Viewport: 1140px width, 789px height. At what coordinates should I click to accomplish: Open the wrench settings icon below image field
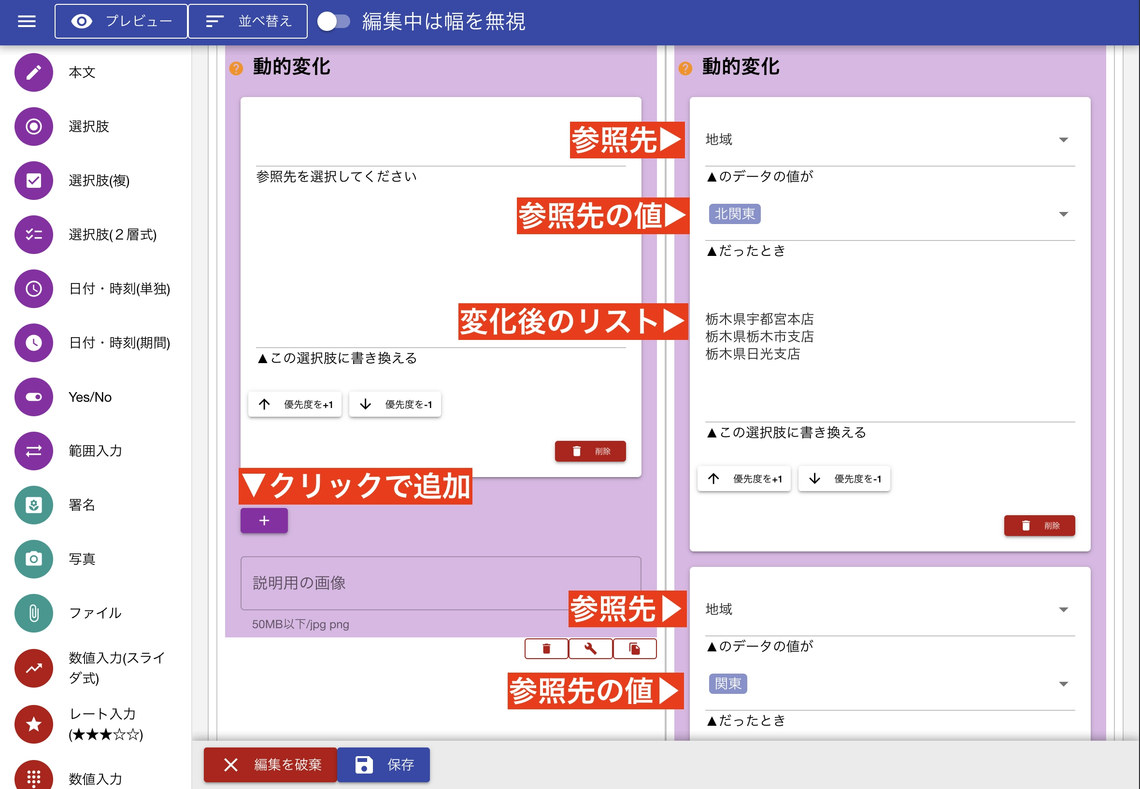(x=590, y=648)
